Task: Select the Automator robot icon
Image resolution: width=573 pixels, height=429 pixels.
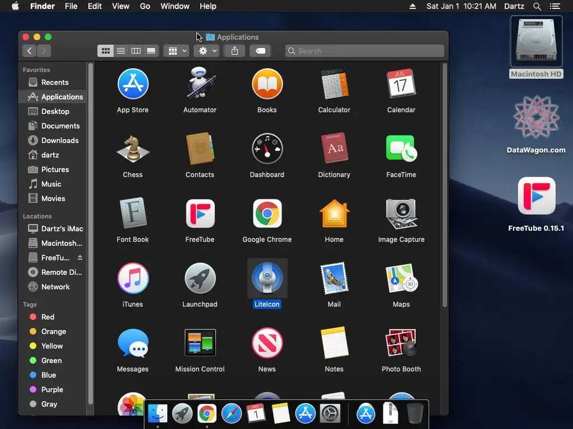Action: [200, 83]
